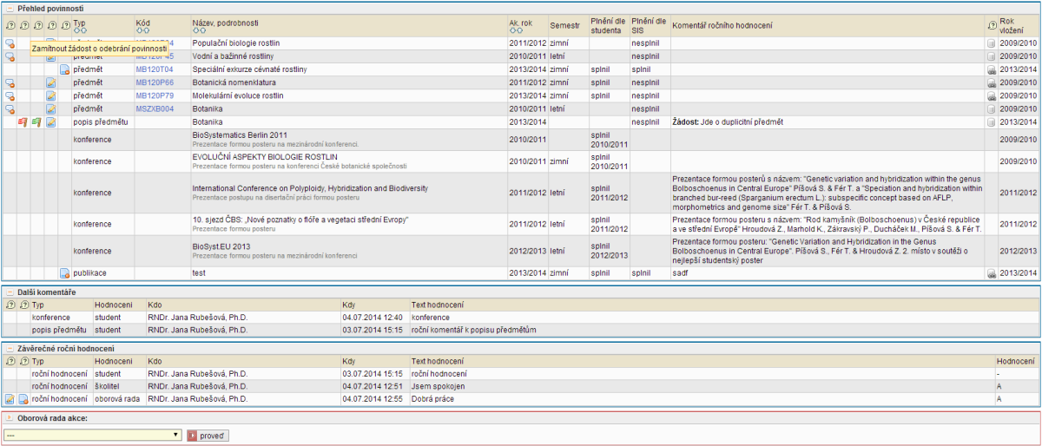This screenshot has height=446, width=1042.
Task: Click help icon beside Rok vložení header
Action: (x=991, y=25)
